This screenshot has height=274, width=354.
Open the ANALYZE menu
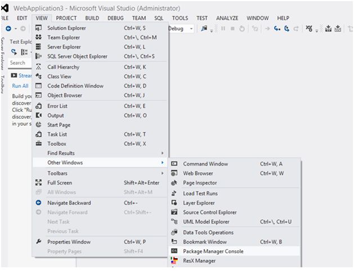(x=227, y=18)
